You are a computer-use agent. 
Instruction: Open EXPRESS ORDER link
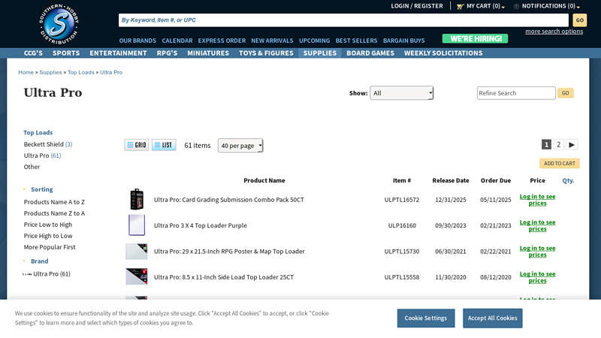tap(222, 41)
